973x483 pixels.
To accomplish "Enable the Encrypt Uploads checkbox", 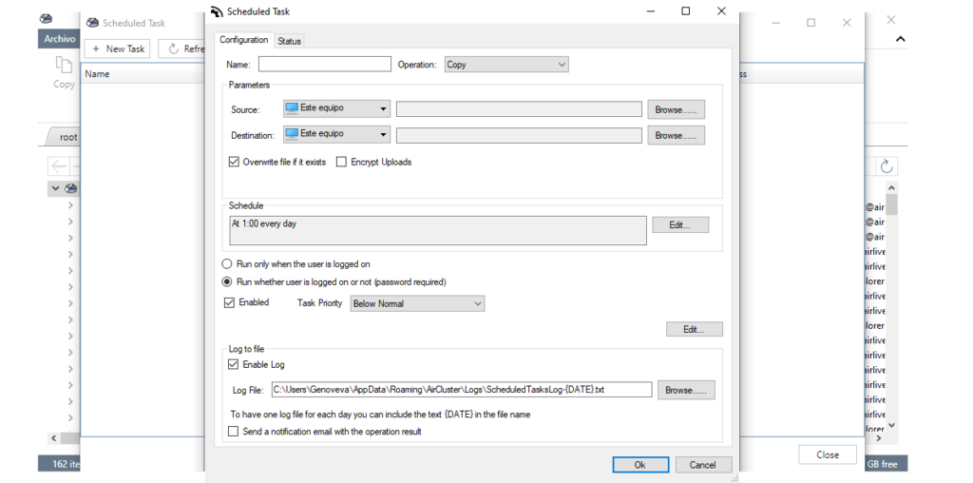I will tap(342, 163).
